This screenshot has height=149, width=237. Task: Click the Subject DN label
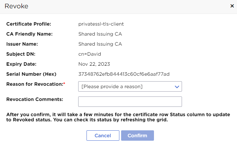(21, 54)
